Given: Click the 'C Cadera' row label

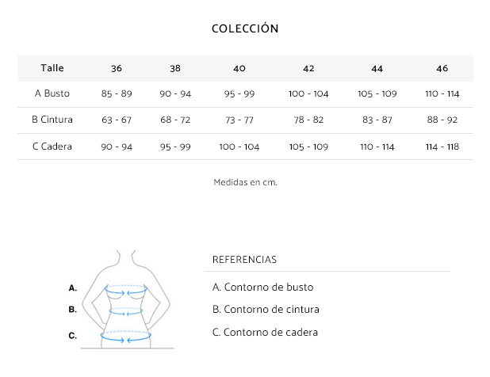Looking at the screenshot, I should [x=52, y=147].
